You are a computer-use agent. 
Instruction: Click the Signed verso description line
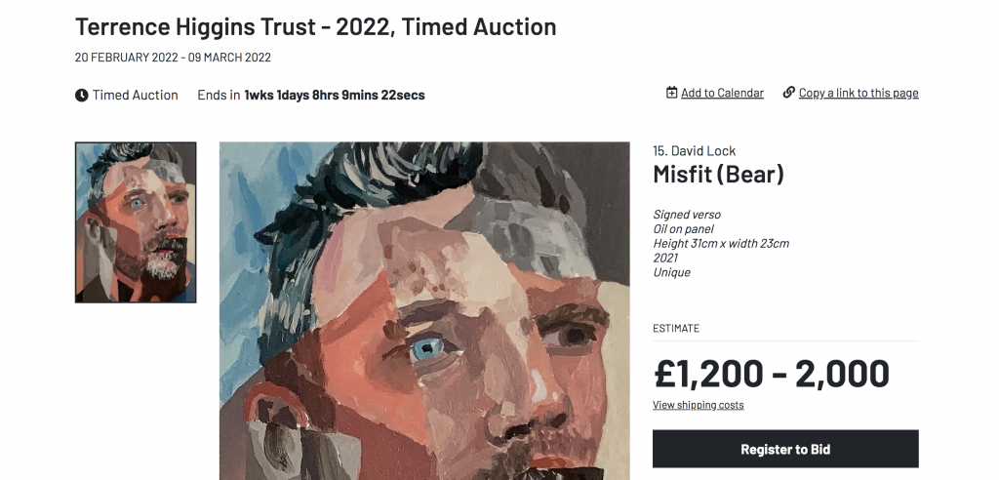[687, 215]
